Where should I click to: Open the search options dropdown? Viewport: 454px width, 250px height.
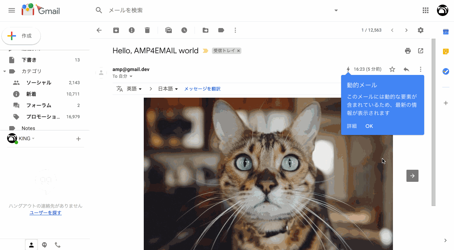click(x=336, y=10)
